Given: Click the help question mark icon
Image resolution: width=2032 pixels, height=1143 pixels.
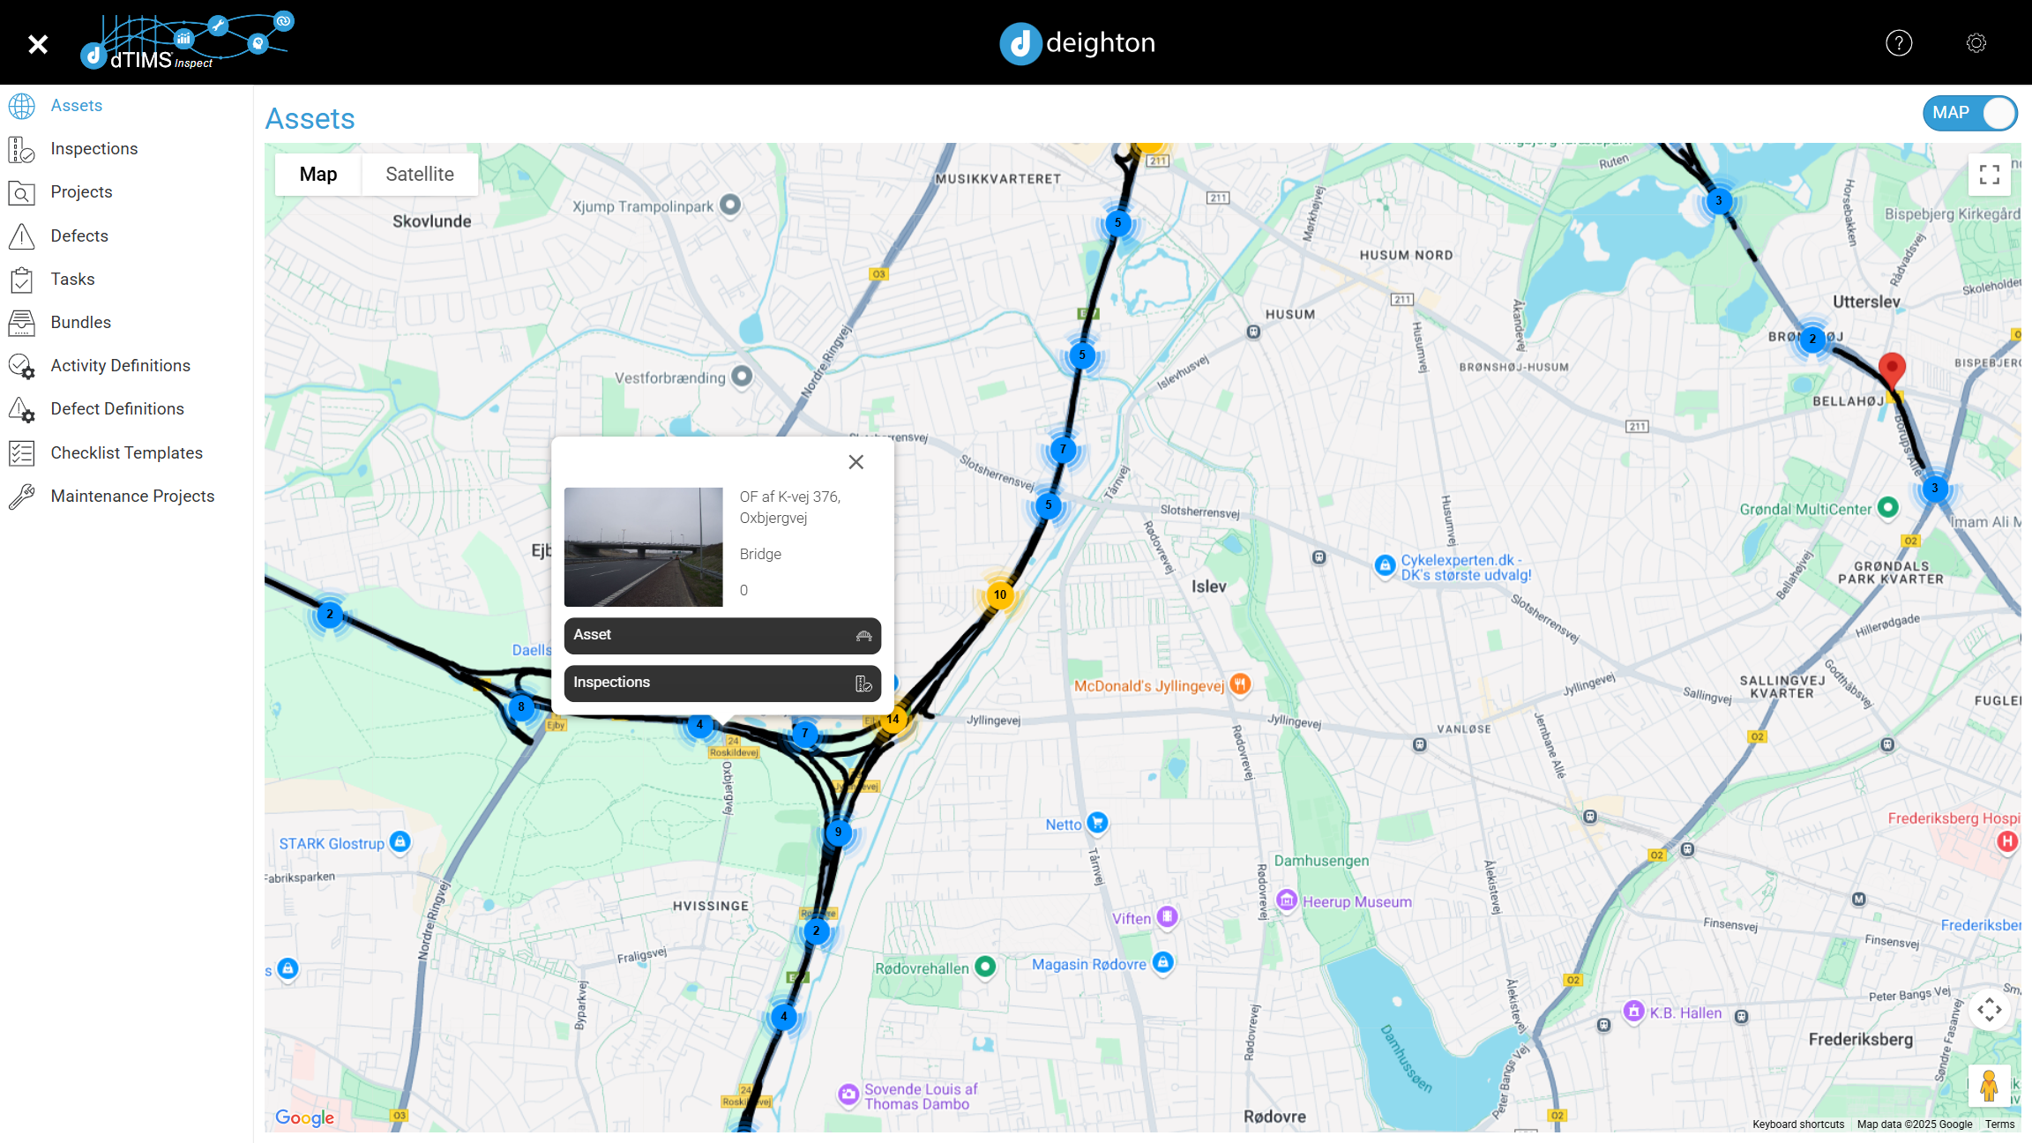Looking at the screenshot, I should (x=1898, y=42).
